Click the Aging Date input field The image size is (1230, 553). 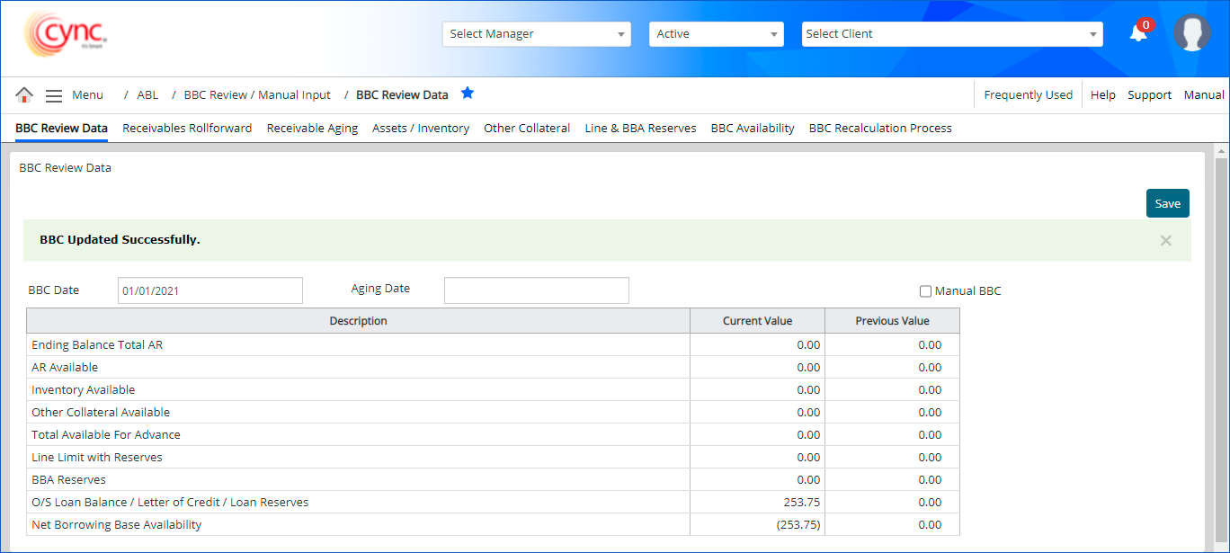click(x=536, y=290)
